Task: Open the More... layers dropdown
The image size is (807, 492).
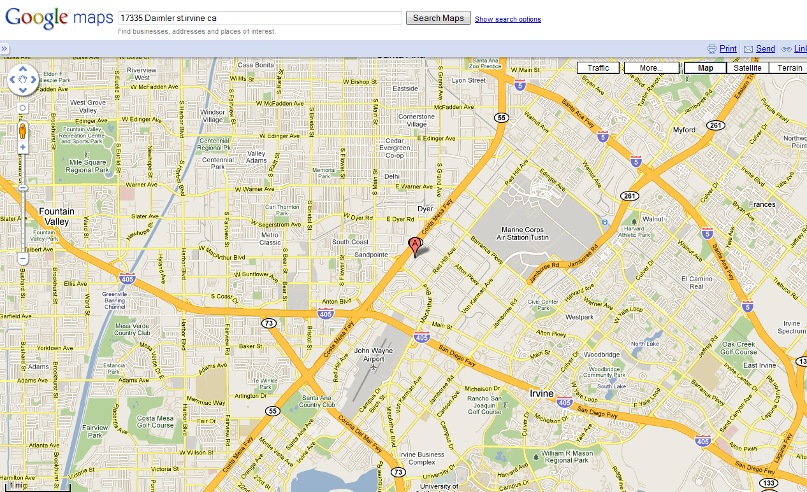Action: click(x=650, y=68)
